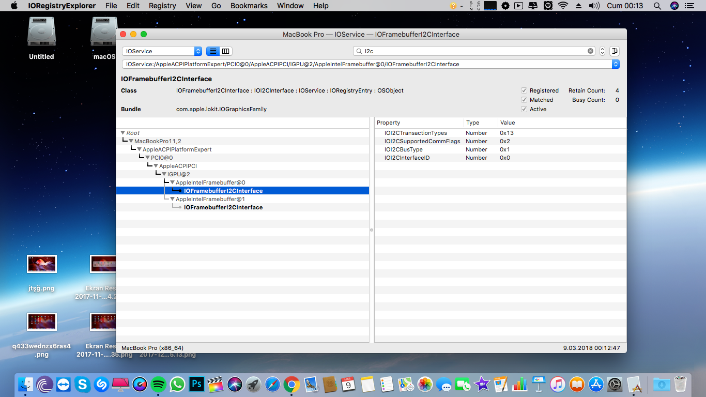The image size is (706, 397).
Task: Open the Registry menu
Action: (162, 6)
